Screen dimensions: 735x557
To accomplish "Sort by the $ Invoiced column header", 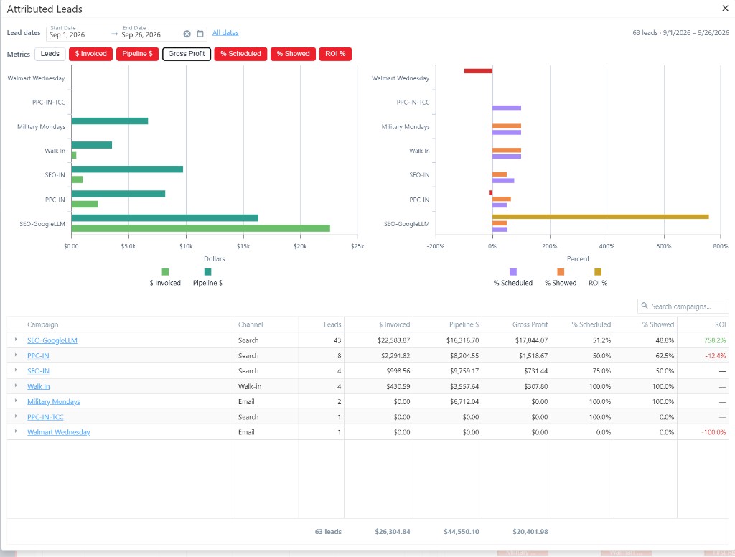I will pos(394,324).
